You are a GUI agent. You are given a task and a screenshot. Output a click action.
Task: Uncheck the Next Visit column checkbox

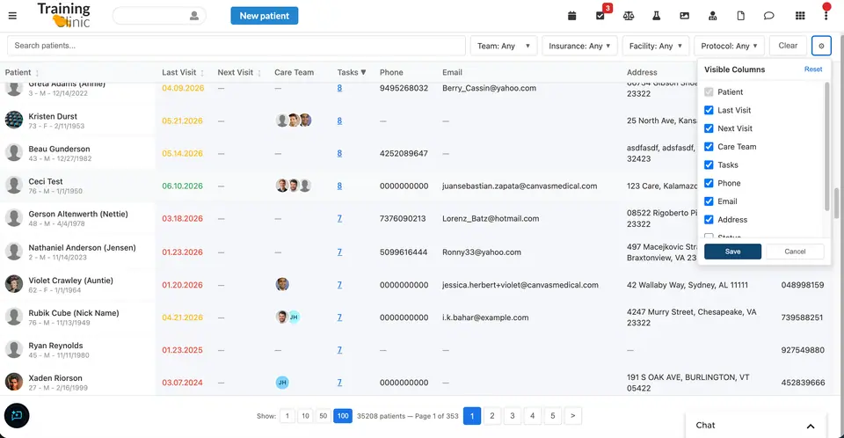point(709,128)
